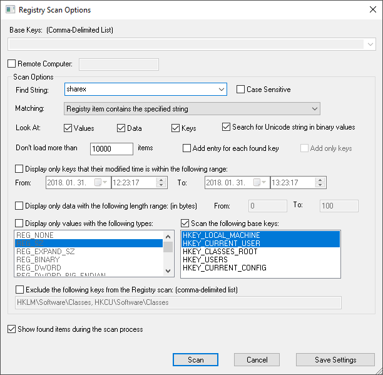Click the Save Settings button
The image size is (383, 375).
[x=335, y=360]
